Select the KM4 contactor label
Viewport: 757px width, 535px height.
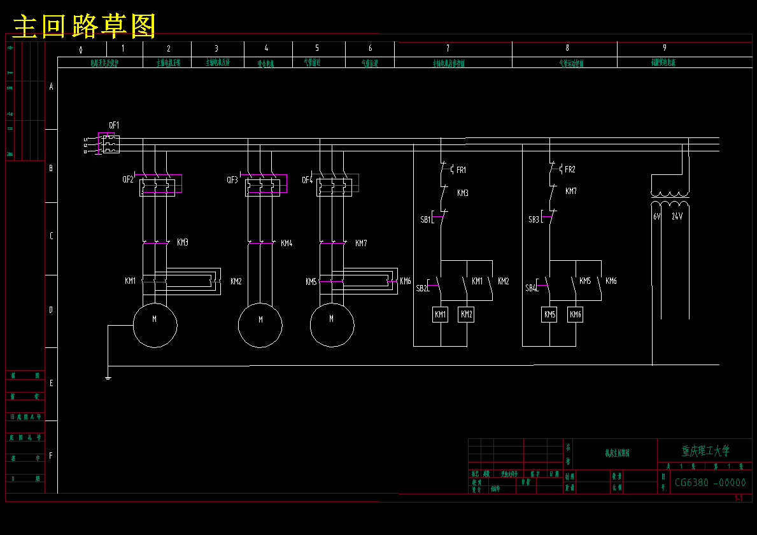(287, 244)
